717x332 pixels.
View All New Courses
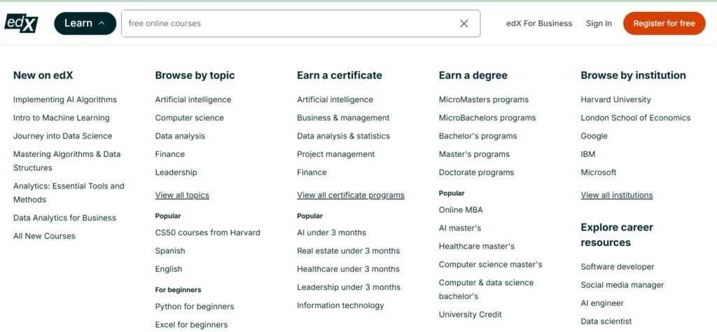(x=44, y=236)
